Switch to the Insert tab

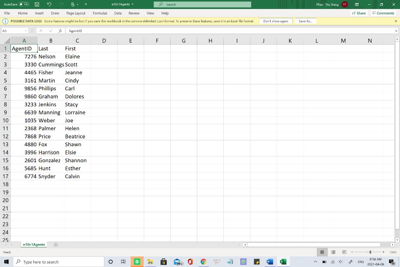39,13
